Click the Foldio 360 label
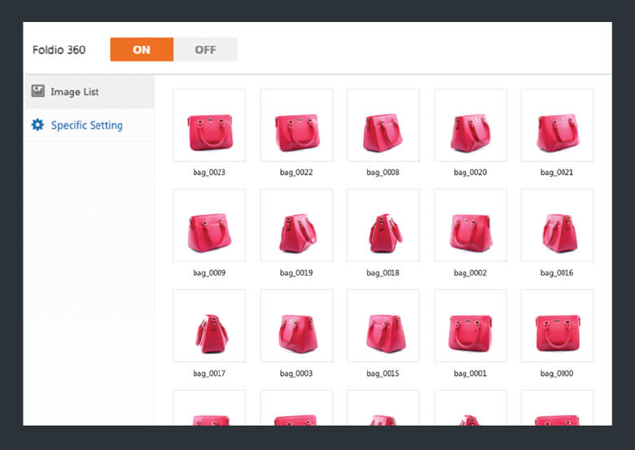Image resolution: width=635 pixels, height=450 pixels. [59, 50]
